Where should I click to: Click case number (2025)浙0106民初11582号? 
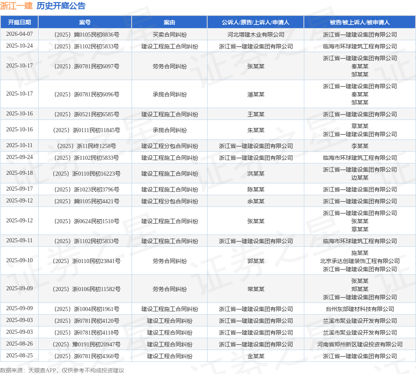click(87, 289)
